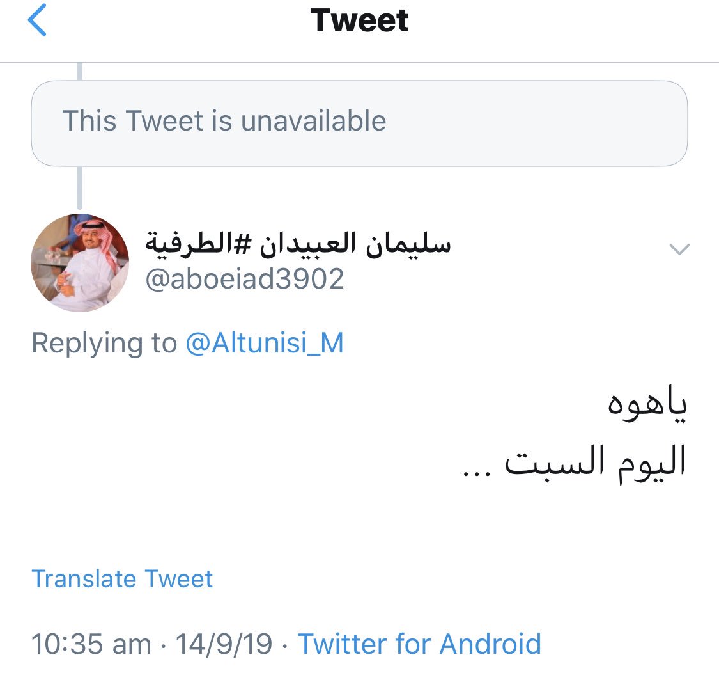Open the tweet options chevron menu
The height and width of the screenshot is (673, 719).
pos(679,249)
